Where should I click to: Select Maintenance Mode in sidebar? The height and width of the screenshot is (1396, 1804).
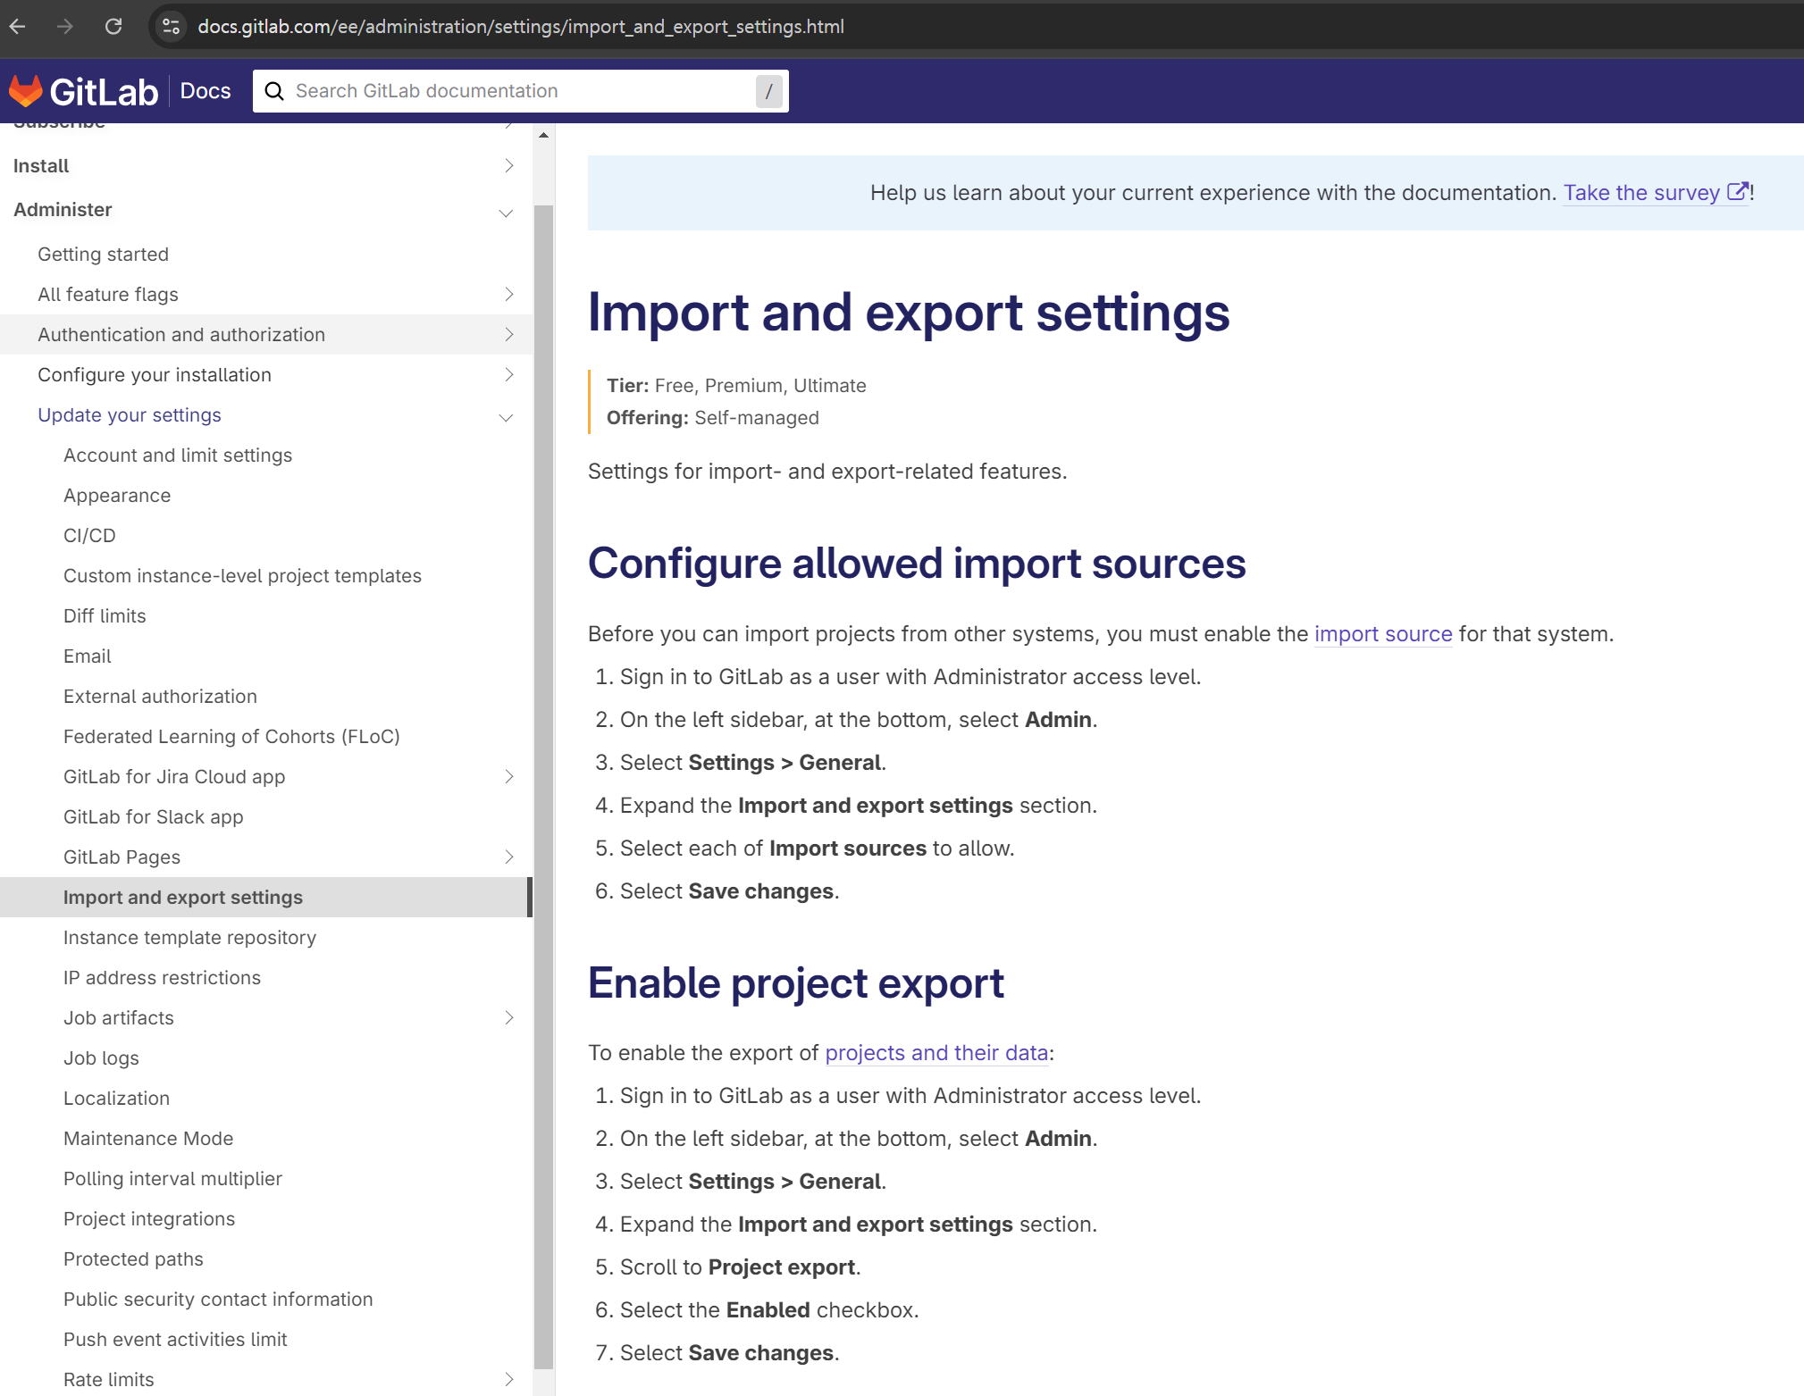(147, 1139)
